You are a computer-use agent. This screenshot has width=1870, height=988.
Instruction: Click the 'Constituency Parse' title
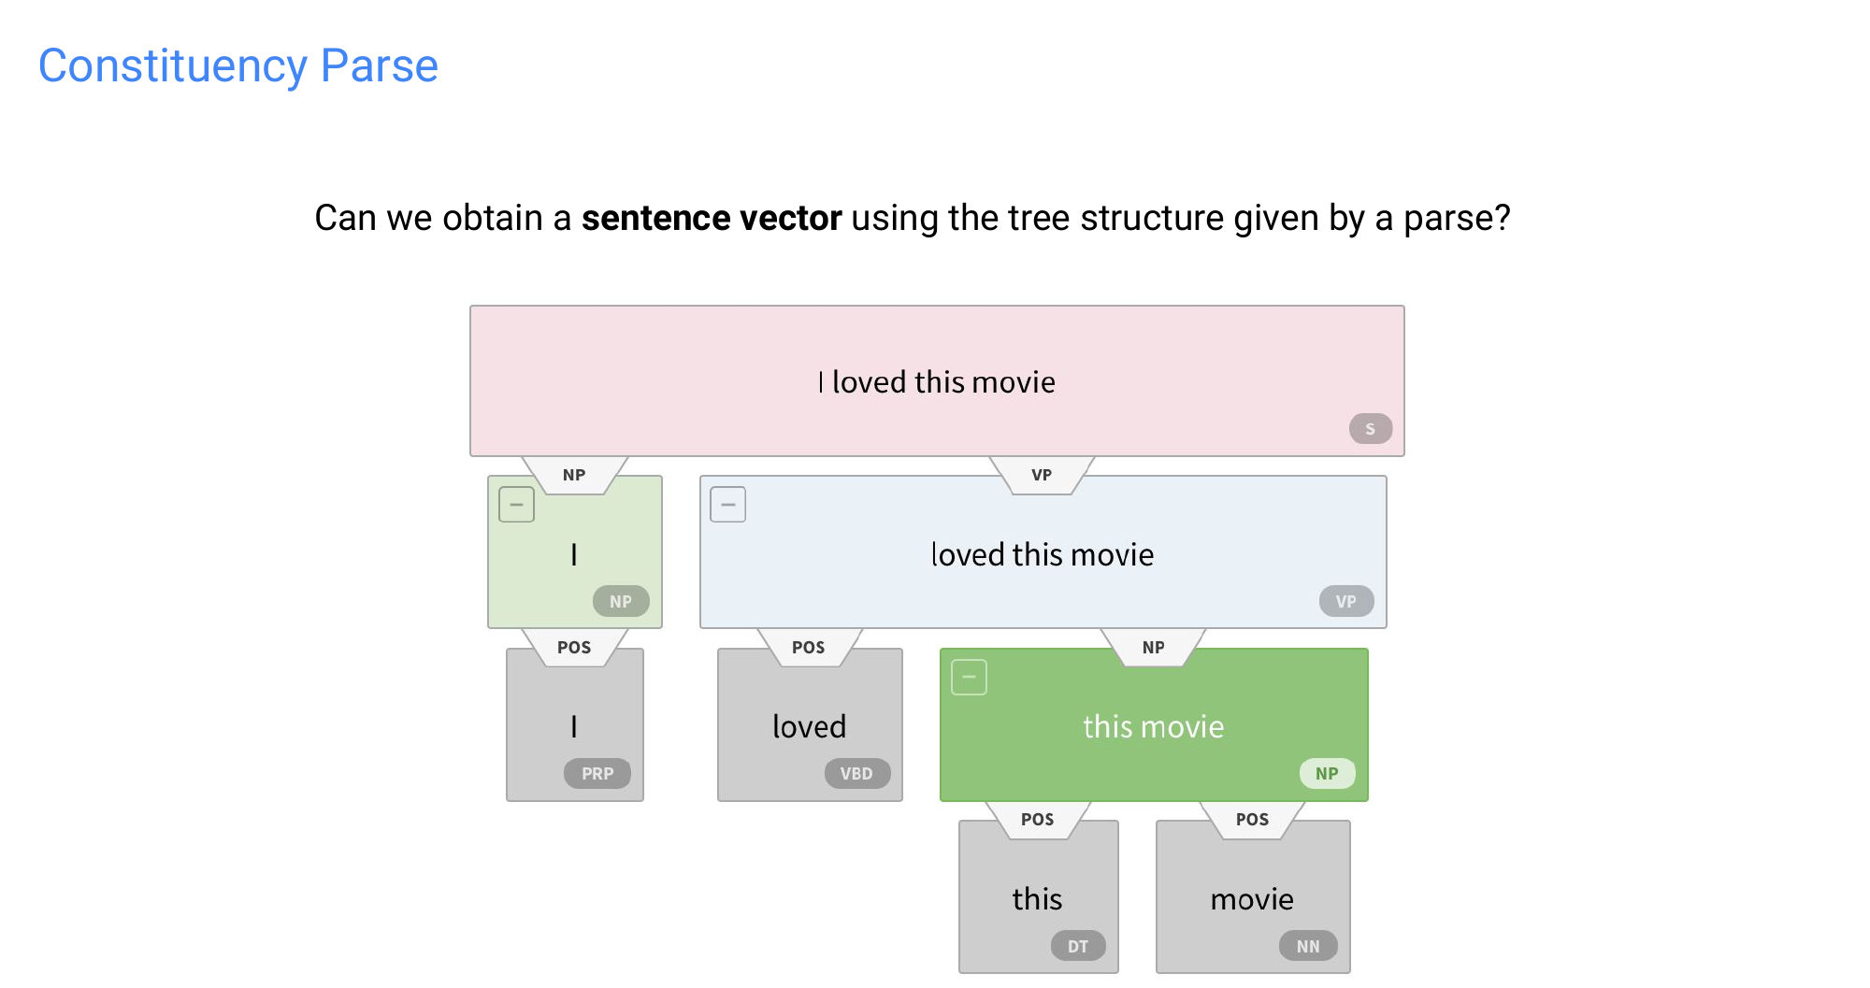click(238, 66)
